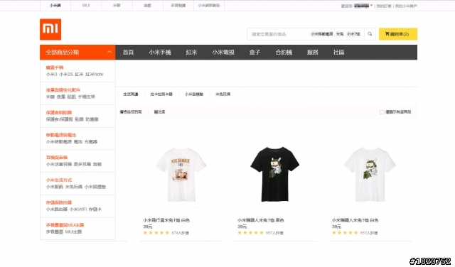Filter by 米兔玩偶 subcategory above products
The image size is (455, 267).
tap(223, 94)
